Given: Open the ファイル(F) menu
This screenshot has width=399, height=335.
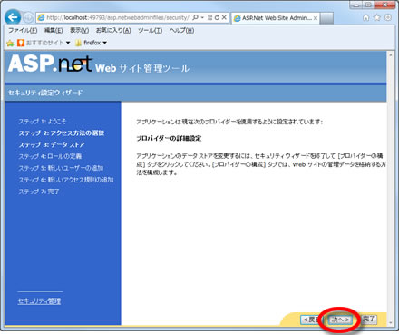Looking at the screenshot, I should point(23,30).
